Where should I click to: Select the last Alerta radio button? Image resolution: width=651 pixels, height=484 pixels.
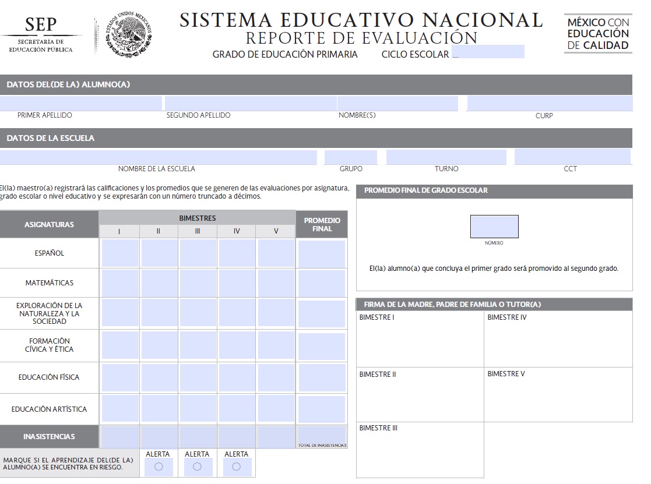236,467
